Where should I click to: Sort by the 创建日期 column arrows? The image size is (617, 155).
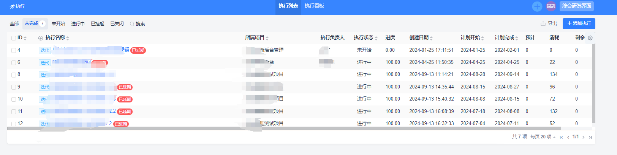pos(431,38)
